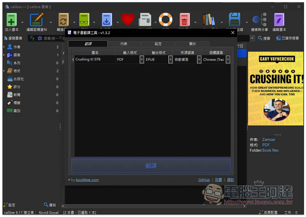Viewport: 306px width, 217px height.
Task: Click the Save to disk icon
Action: 234,20
